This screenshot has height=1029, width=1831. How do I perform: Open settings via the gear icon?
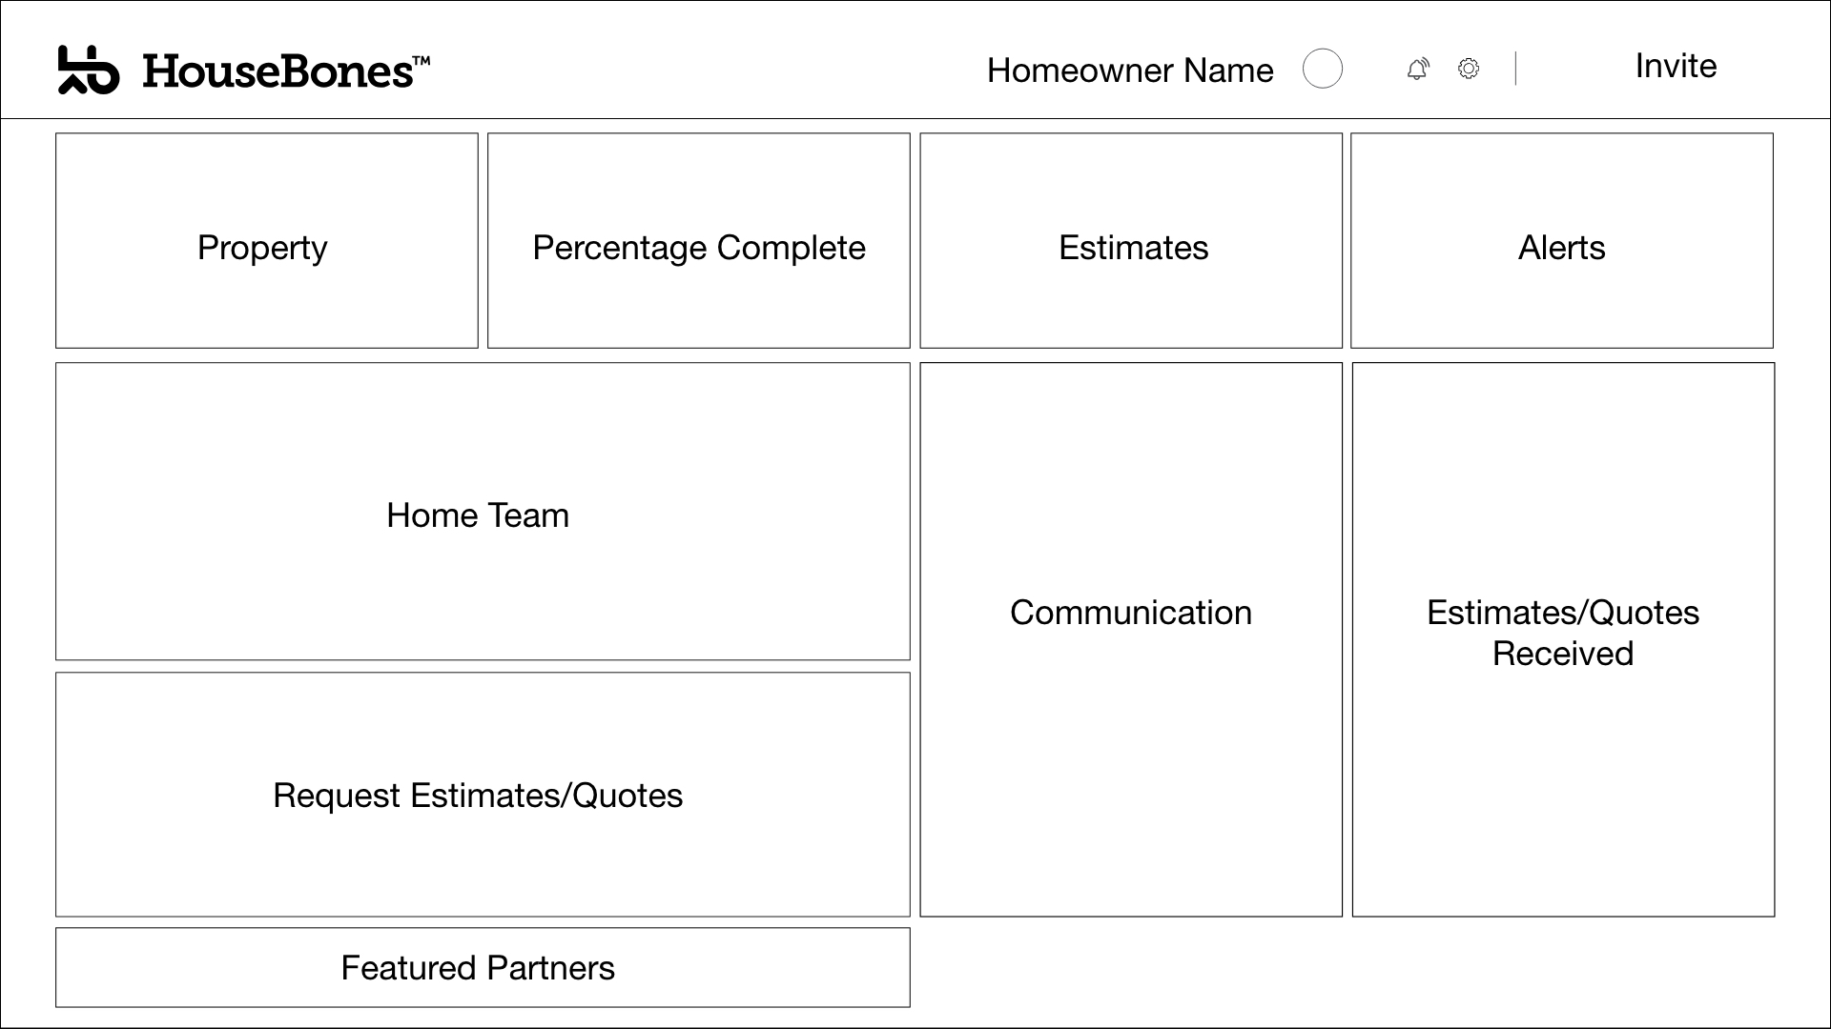tap(1469, 69)
